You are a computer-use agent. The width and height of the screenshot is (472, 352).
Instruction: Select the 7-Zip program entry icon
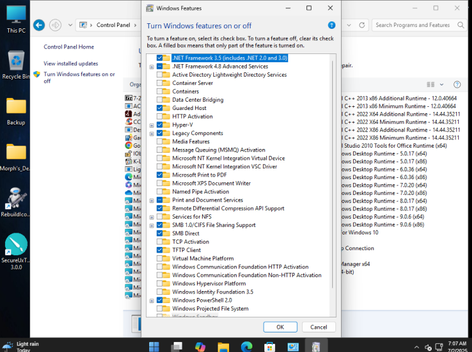tap(128, 98)
